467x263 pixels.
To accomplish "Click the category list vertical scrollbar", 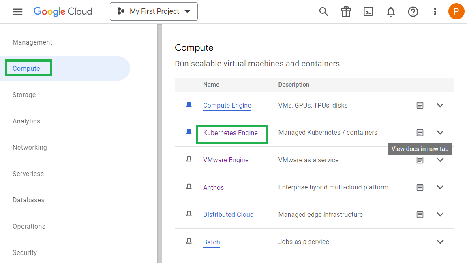I will point(160,144).
